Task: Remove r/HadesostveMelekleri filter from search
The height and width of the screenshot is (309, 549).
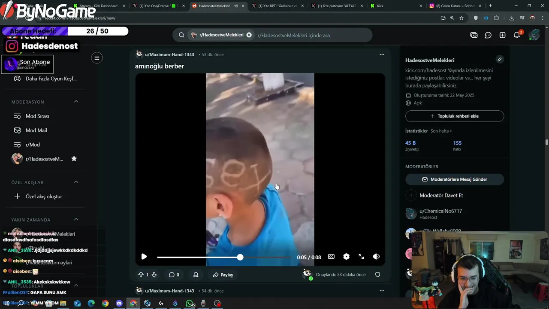Action: 249,35
